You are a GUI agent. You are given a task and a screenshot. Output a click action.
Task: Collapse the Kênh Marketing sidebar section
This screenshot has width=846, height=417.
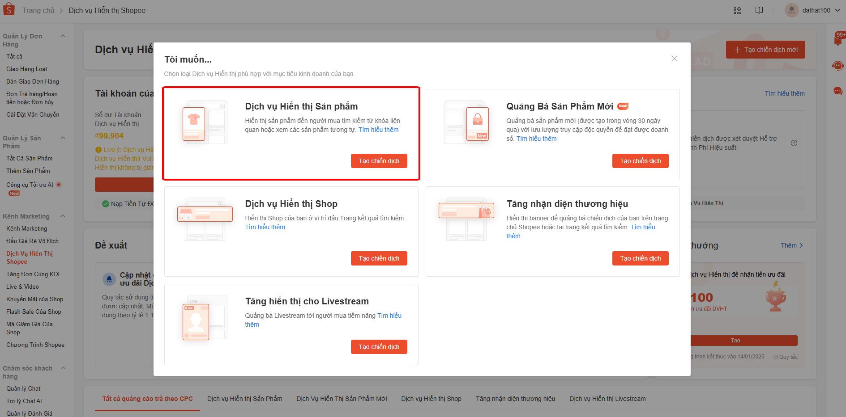[x=63, y=216]
